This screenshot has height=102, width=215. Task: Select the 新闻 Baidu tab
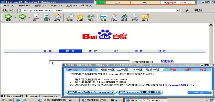tap(47, 51)
